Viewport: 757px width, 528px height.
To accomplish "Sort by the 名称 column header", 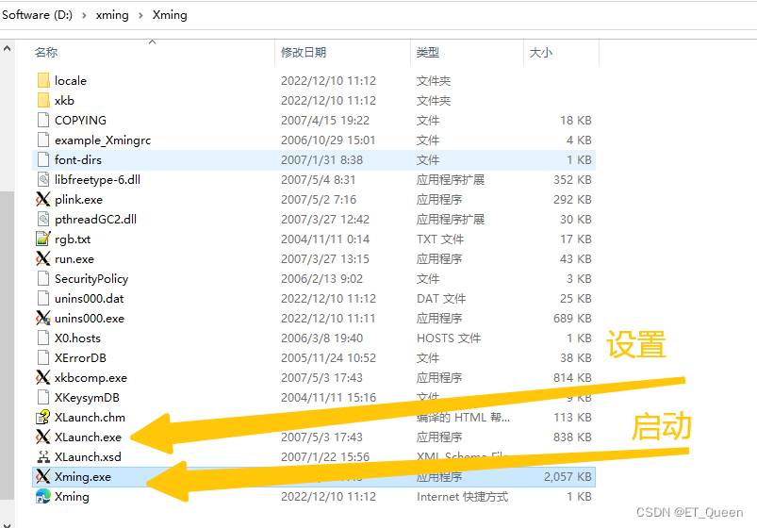I will 46,52.
